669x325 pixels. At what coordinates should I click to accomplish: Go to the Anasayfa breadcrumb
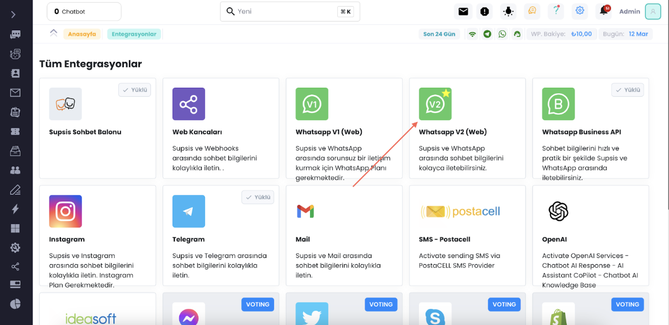tap(82, 34)
